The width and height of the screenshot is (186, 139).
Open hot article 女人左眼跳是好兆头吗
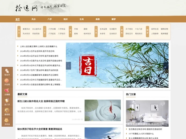143,138
